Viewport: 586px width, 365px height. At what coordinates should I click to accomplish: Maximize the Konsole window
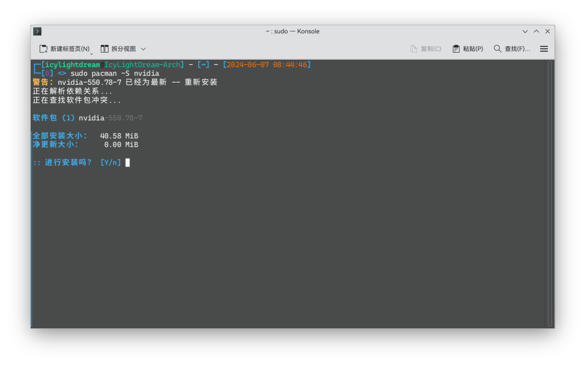[537, 31]
